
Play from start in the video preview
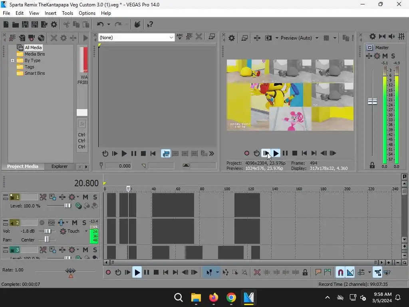(266, 153)
